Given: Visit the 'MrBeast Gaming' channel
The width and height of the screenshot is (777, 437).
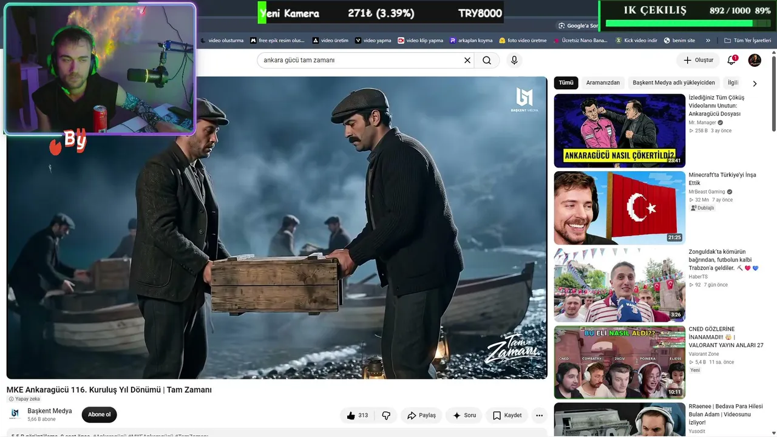Looking at the screenshot, I should [x=707, y=192].
